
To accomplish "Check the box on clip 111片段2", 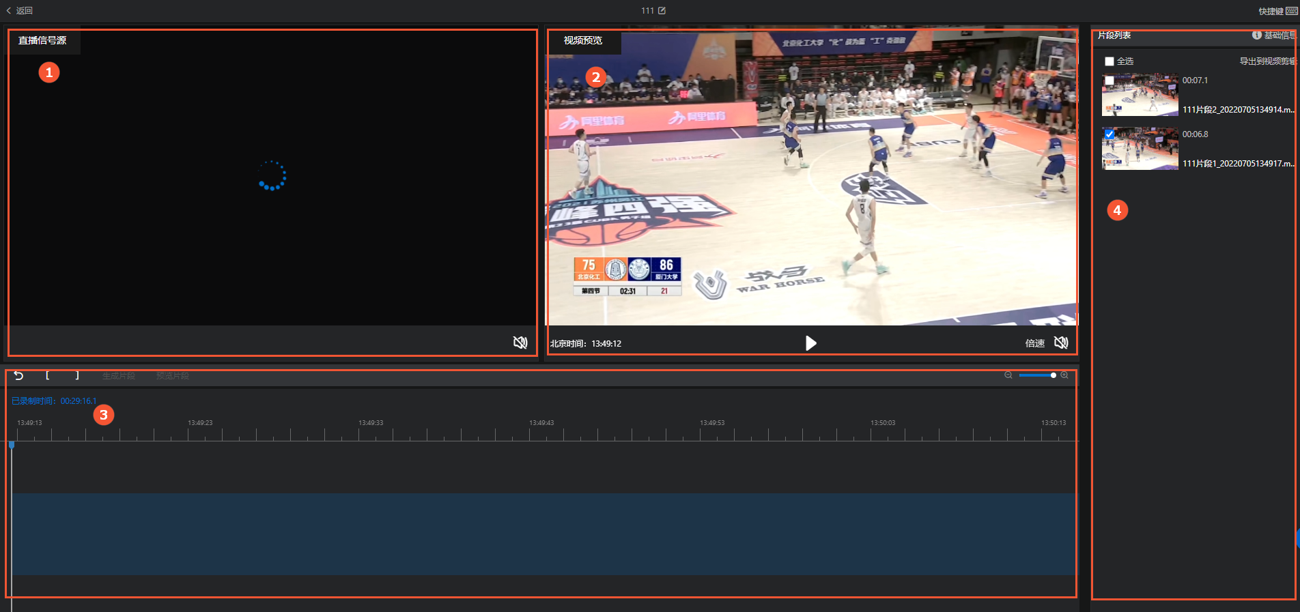I will [1110, 81].
